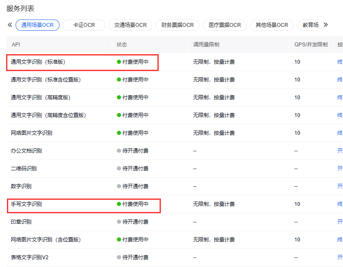Click the 通用文字识别（标准版）API name
This screenshot has height=267, width=343.
point(38,62)
